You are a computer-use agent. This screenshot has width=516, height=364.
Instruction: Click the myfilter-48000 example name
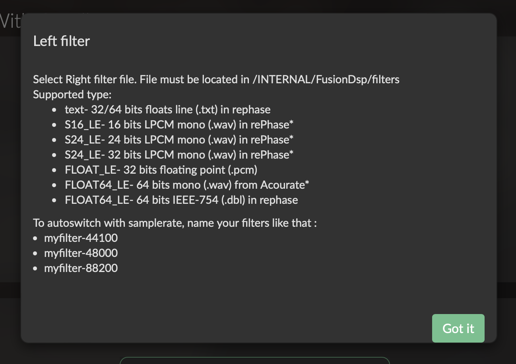[x=81, y=253]
